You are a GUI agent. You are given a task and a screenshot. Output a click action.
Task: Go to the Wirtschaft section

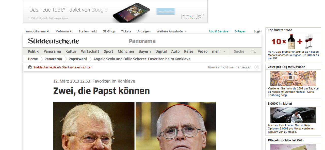(90, 51)
